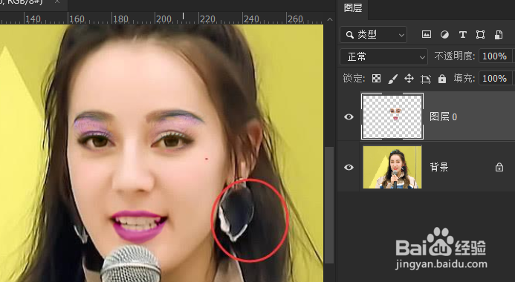Hide 图层 0 layer with eye icon
The image size is (515, 282).
coord(349,117)
